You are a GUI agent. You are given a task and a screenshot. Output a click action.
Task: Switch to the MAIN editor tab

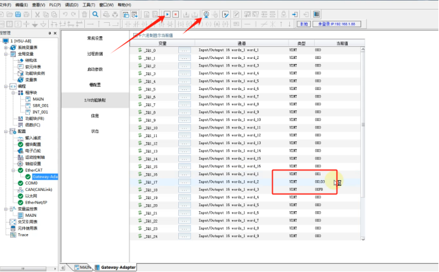82,267
